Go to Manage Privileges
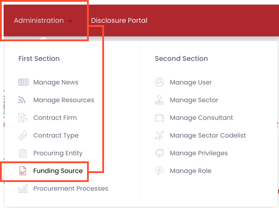This screenshot has height=208, width=279. (199, 153)
